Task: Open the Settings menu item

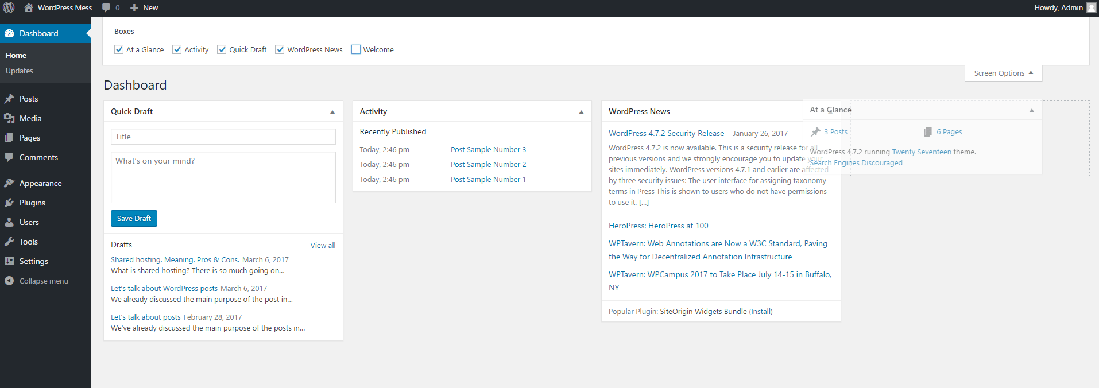Action: (33, 261)
